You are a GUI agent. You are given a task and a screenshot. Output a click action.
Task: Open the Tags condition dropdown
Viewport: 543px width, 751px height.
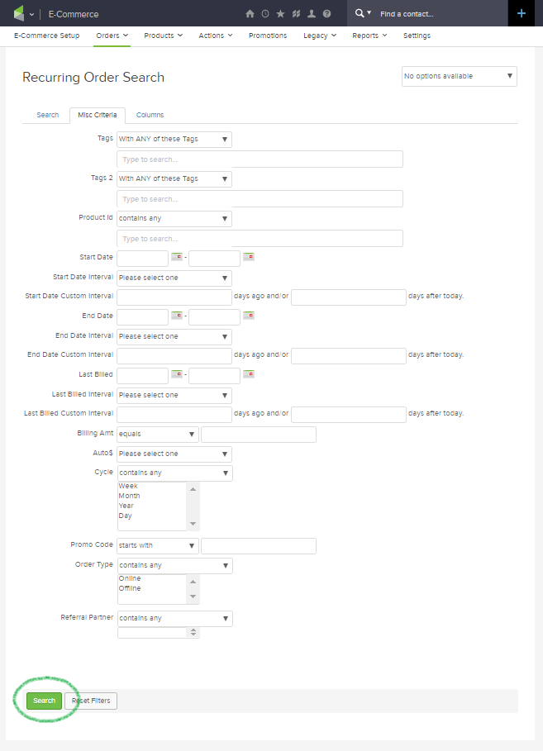tap(174, 140)
